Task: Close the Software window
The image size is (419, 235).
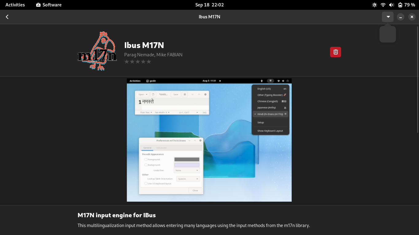Action: (412, 17)
